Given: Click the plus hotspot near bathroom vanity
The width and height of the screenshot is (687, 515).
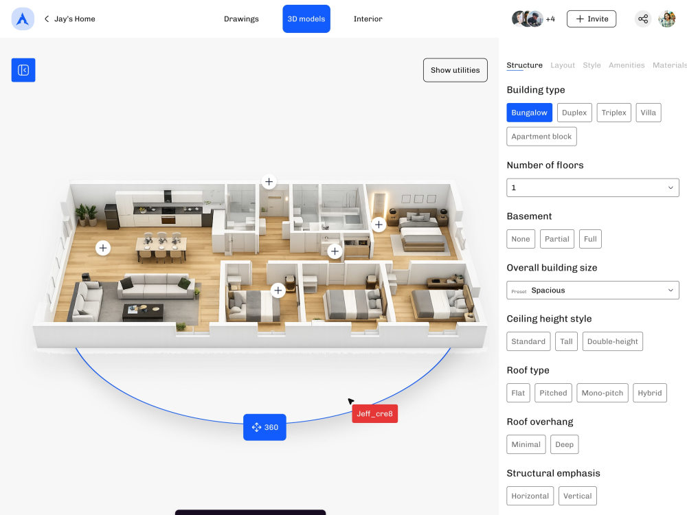Looking at the screenshot, I should pos(335,251).
